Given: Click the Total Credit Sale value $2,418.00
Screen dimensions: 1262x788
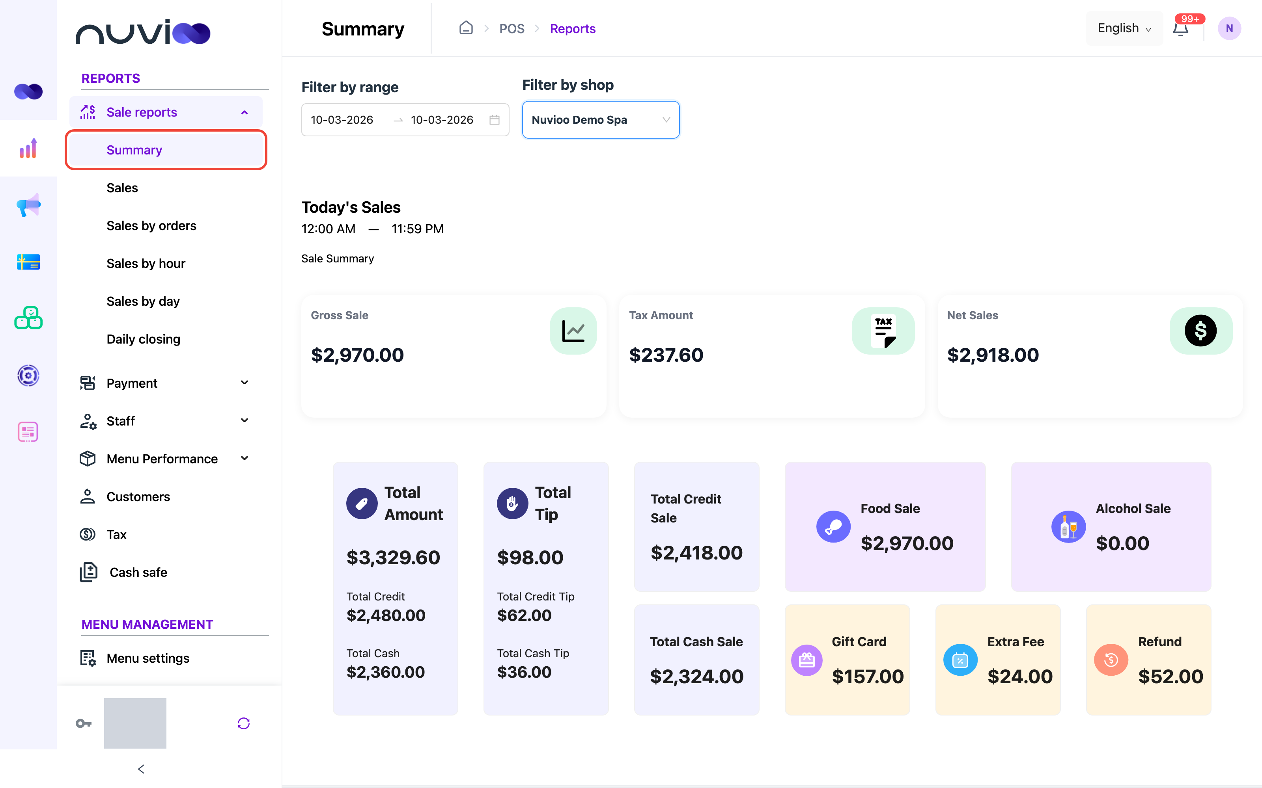Looking at the screenshot, I should [697, 553].
